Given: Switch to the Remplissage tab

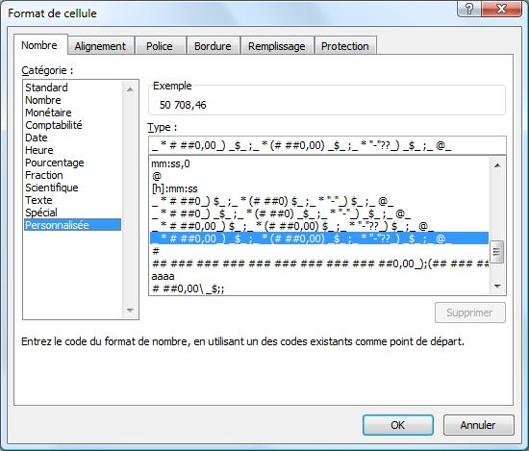Looking at the screenshot, I should [x=277, y=46].
